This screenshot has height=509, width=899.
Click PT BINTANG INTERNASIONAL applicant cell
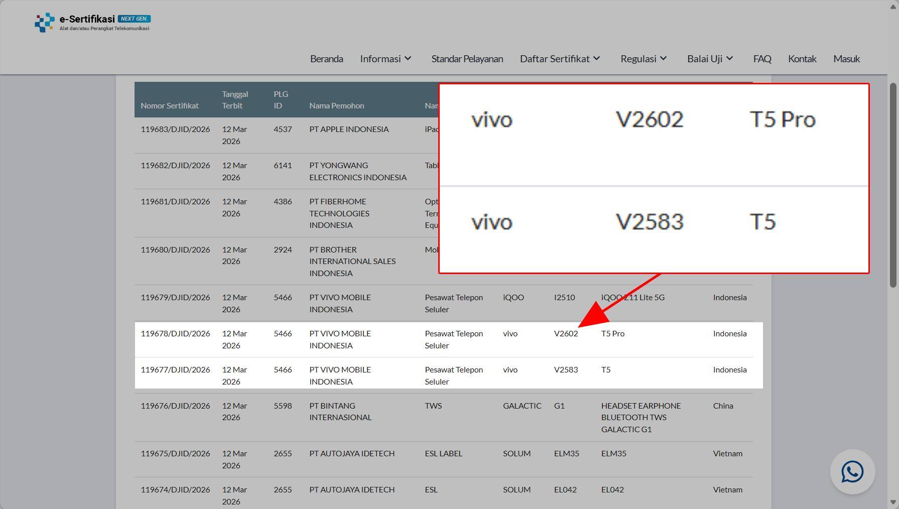pyautogui.click(x=340, y=412)
